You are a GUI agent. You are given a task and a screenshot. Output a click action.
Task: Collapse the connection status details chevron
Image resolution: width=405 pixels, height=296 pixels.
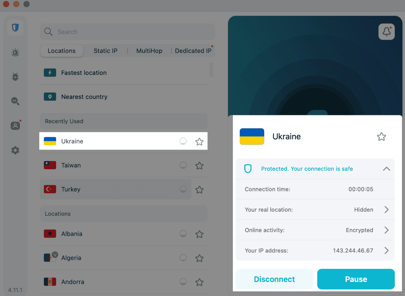(x=386, y=169)
